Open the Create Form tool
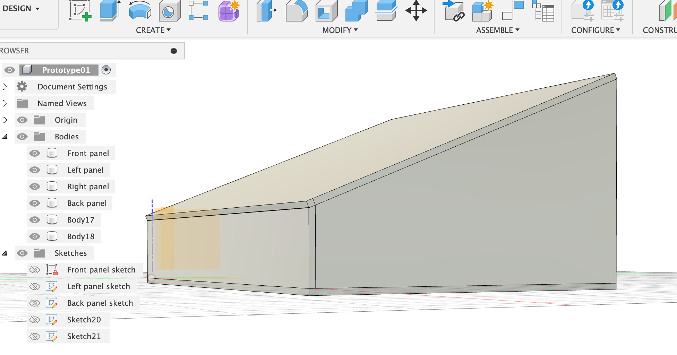 229,11
